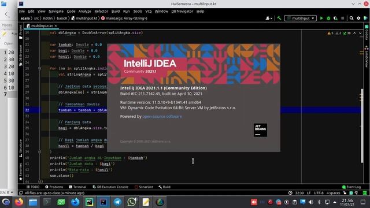This screenshot has width=370, height=208.
Task: Open the Event Log
Action: tap(351, 187)
